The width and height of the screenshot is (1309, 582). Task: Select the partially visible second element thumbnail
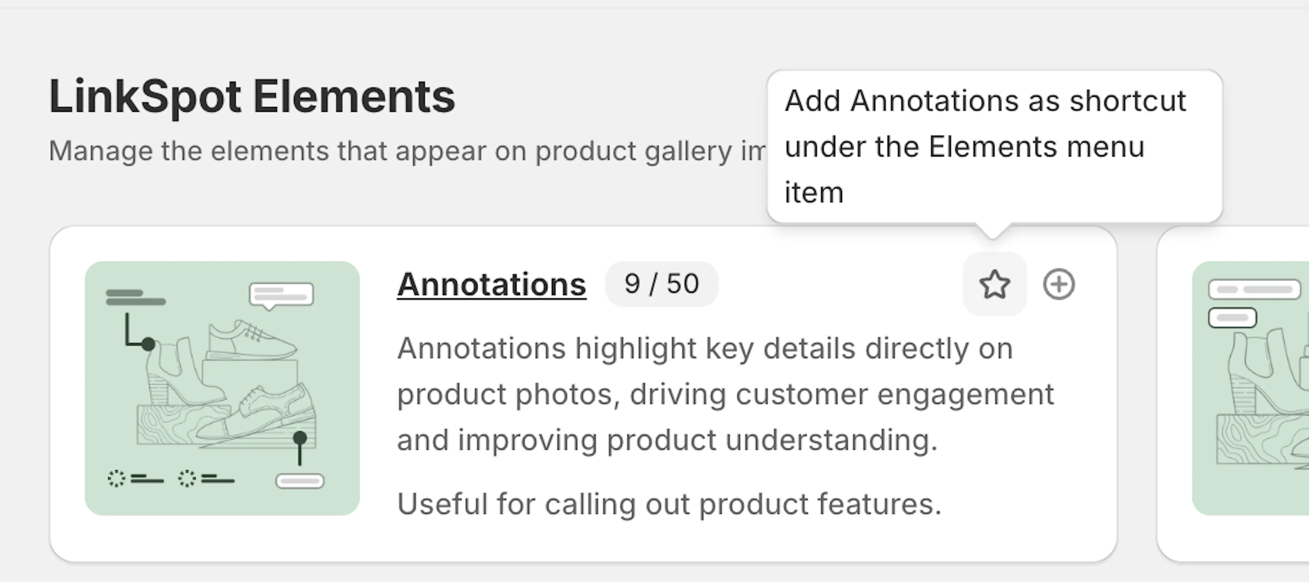click(x=1251, y=388)
